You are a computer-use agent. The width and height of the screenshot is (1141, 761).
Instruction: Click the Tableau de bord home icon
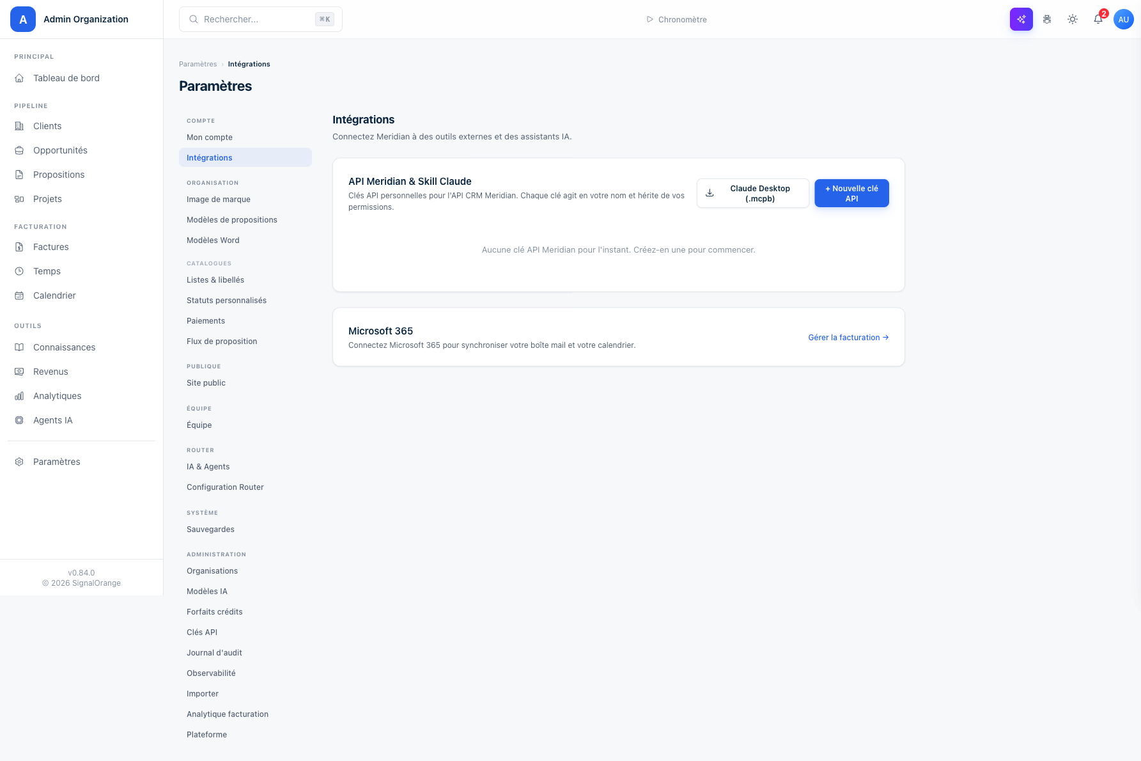pos(19,78)
